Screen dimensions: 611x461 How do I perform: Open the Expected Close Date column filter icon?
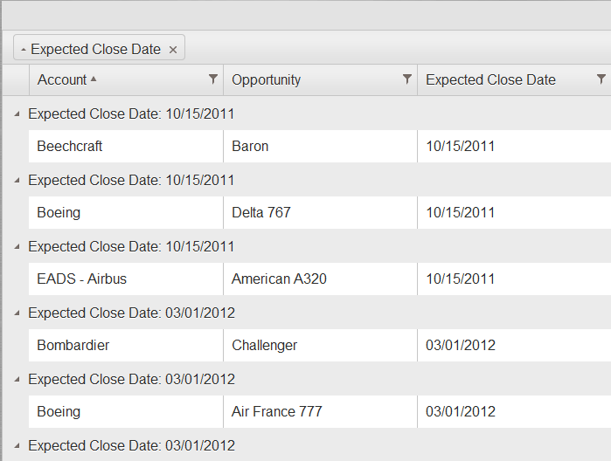tap(601, 79)
